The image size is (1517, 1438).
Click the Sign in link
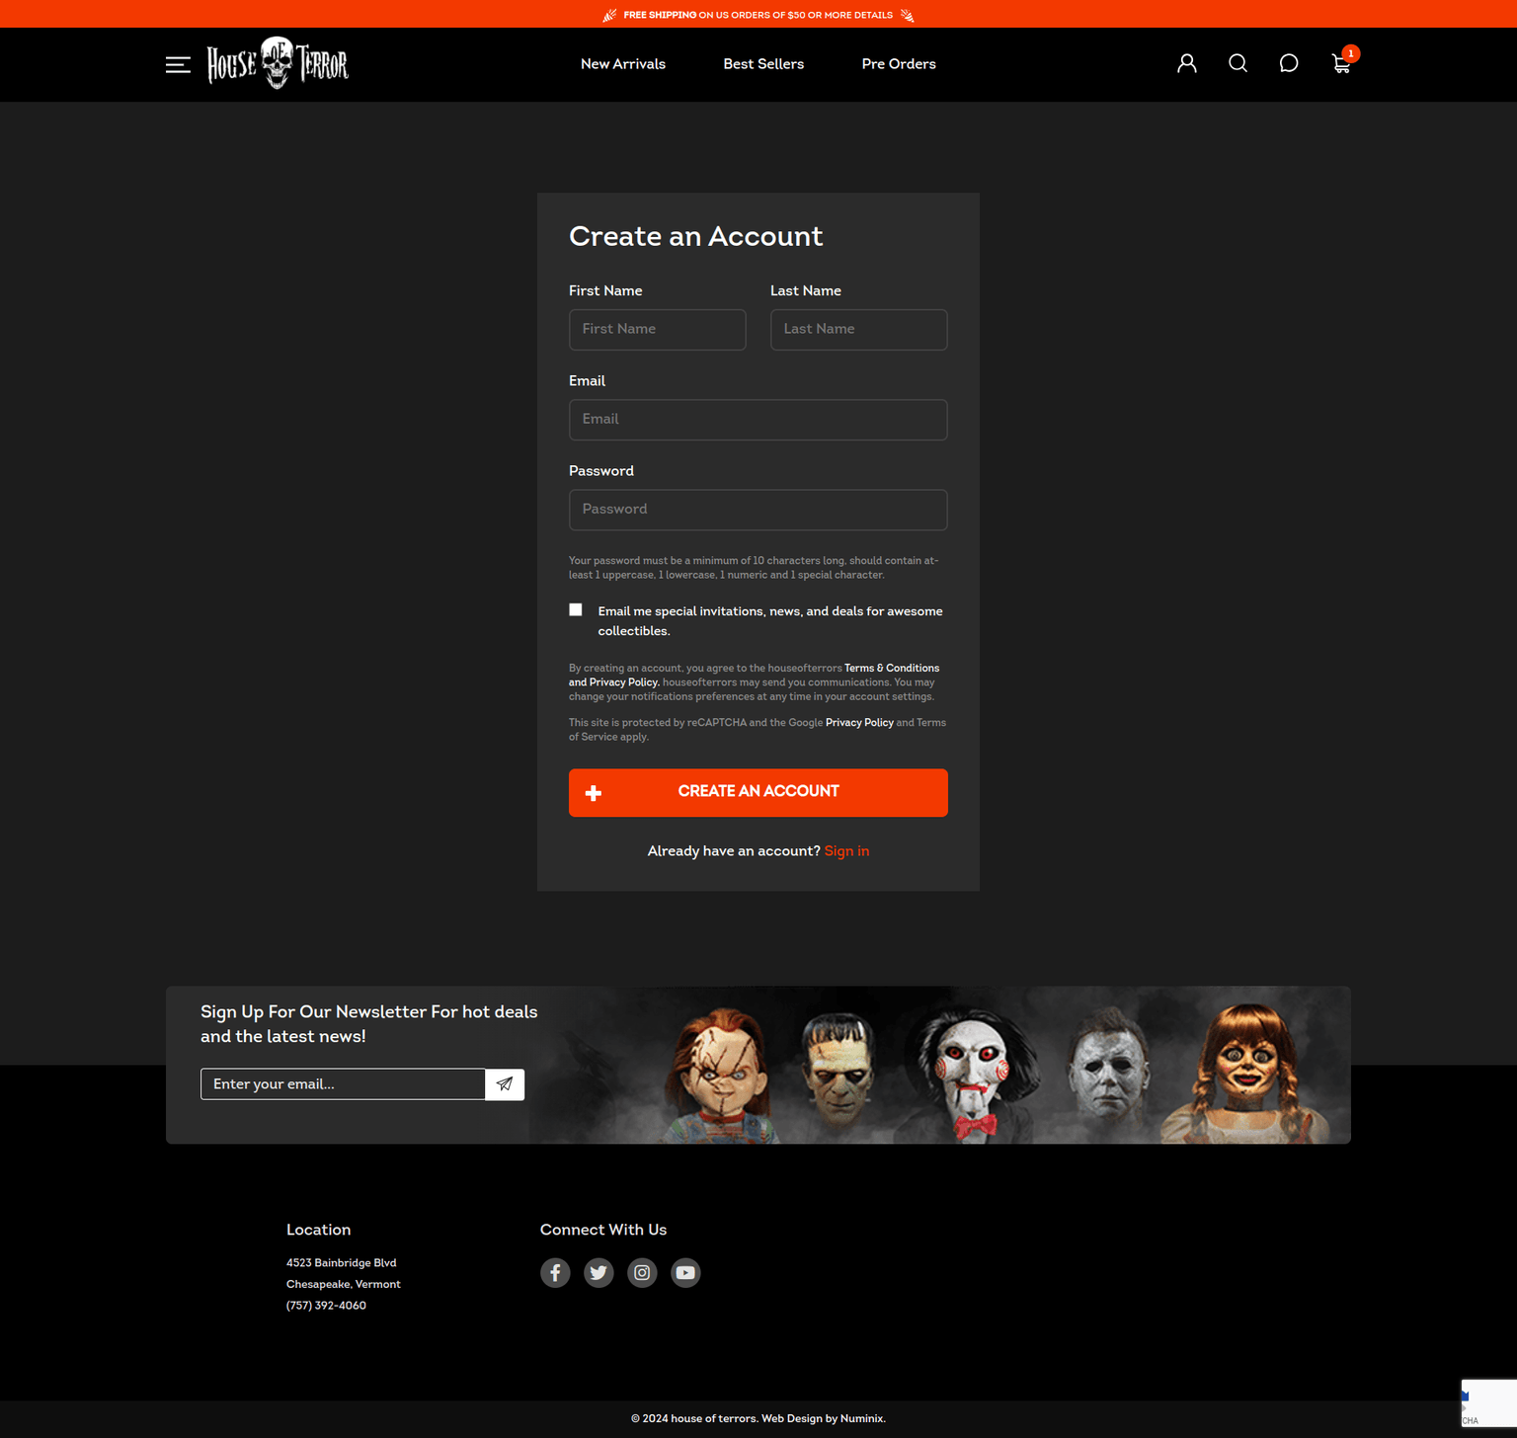click(846, 850)
